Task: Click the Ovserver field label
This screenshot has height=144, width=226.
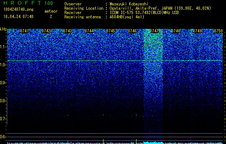Action: click(x=73, y=4)
